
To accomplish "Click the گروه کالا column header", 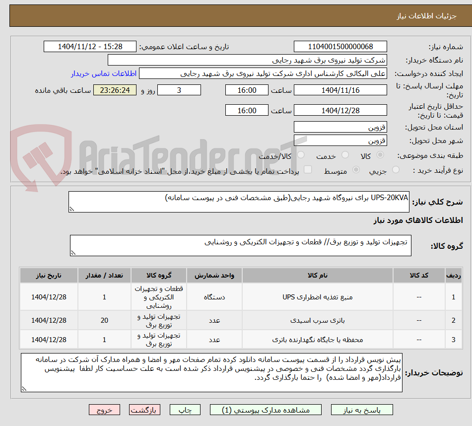I will coord(159,275).
